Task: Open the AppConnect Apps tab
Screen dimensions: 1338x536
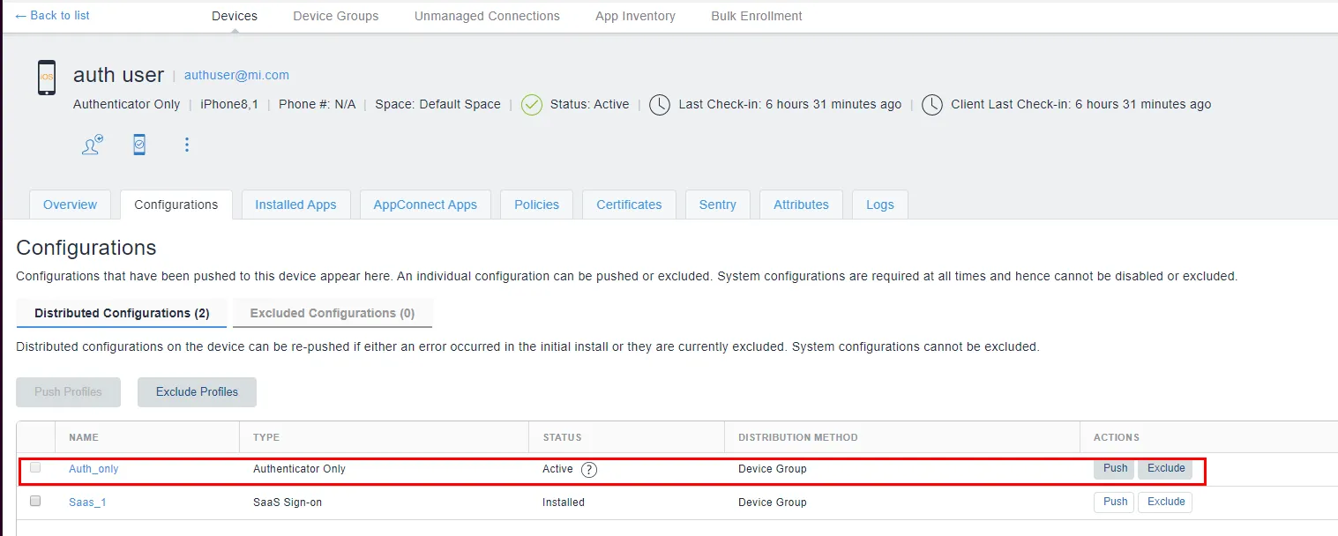Action: coord(425,205)
